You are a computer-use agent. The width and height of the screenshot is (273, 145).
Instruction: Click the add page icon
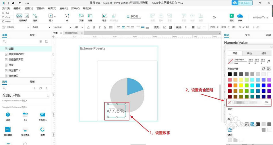click(x=40, y=41)
